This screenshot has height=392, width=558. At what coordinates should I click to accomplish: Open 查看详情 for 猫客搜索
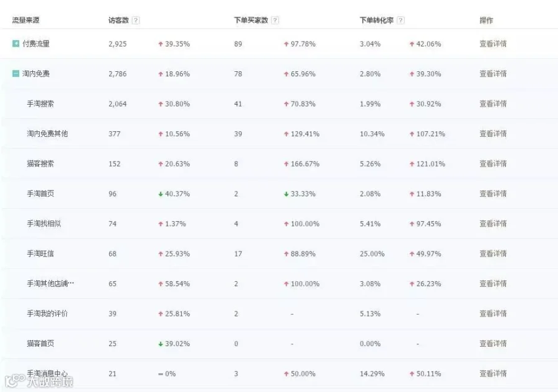pyautogui.click(x=493, y=164)
